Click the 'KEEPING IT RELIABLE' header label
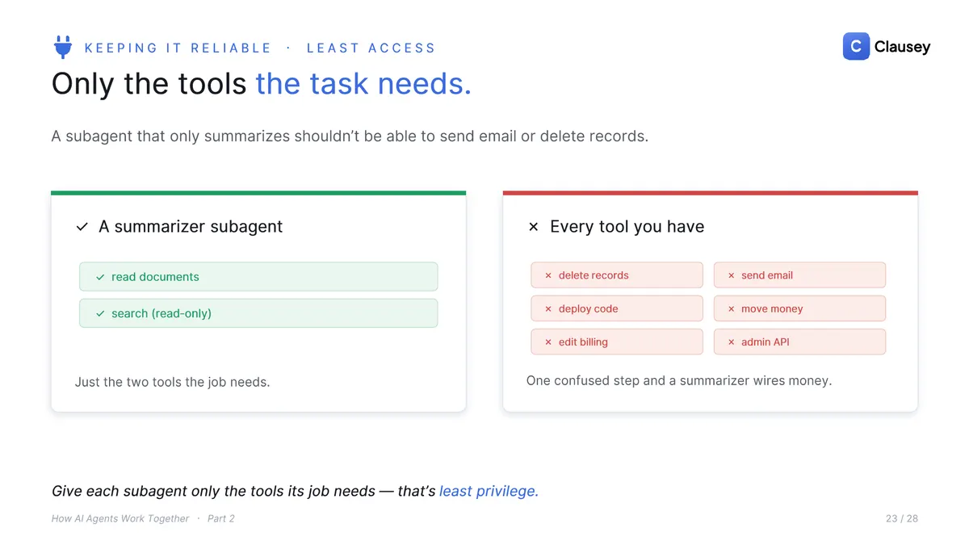 pyautogui.click(x=178, y=48)
